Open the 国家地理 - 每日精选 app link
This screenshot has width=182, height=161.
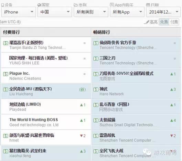39,58
